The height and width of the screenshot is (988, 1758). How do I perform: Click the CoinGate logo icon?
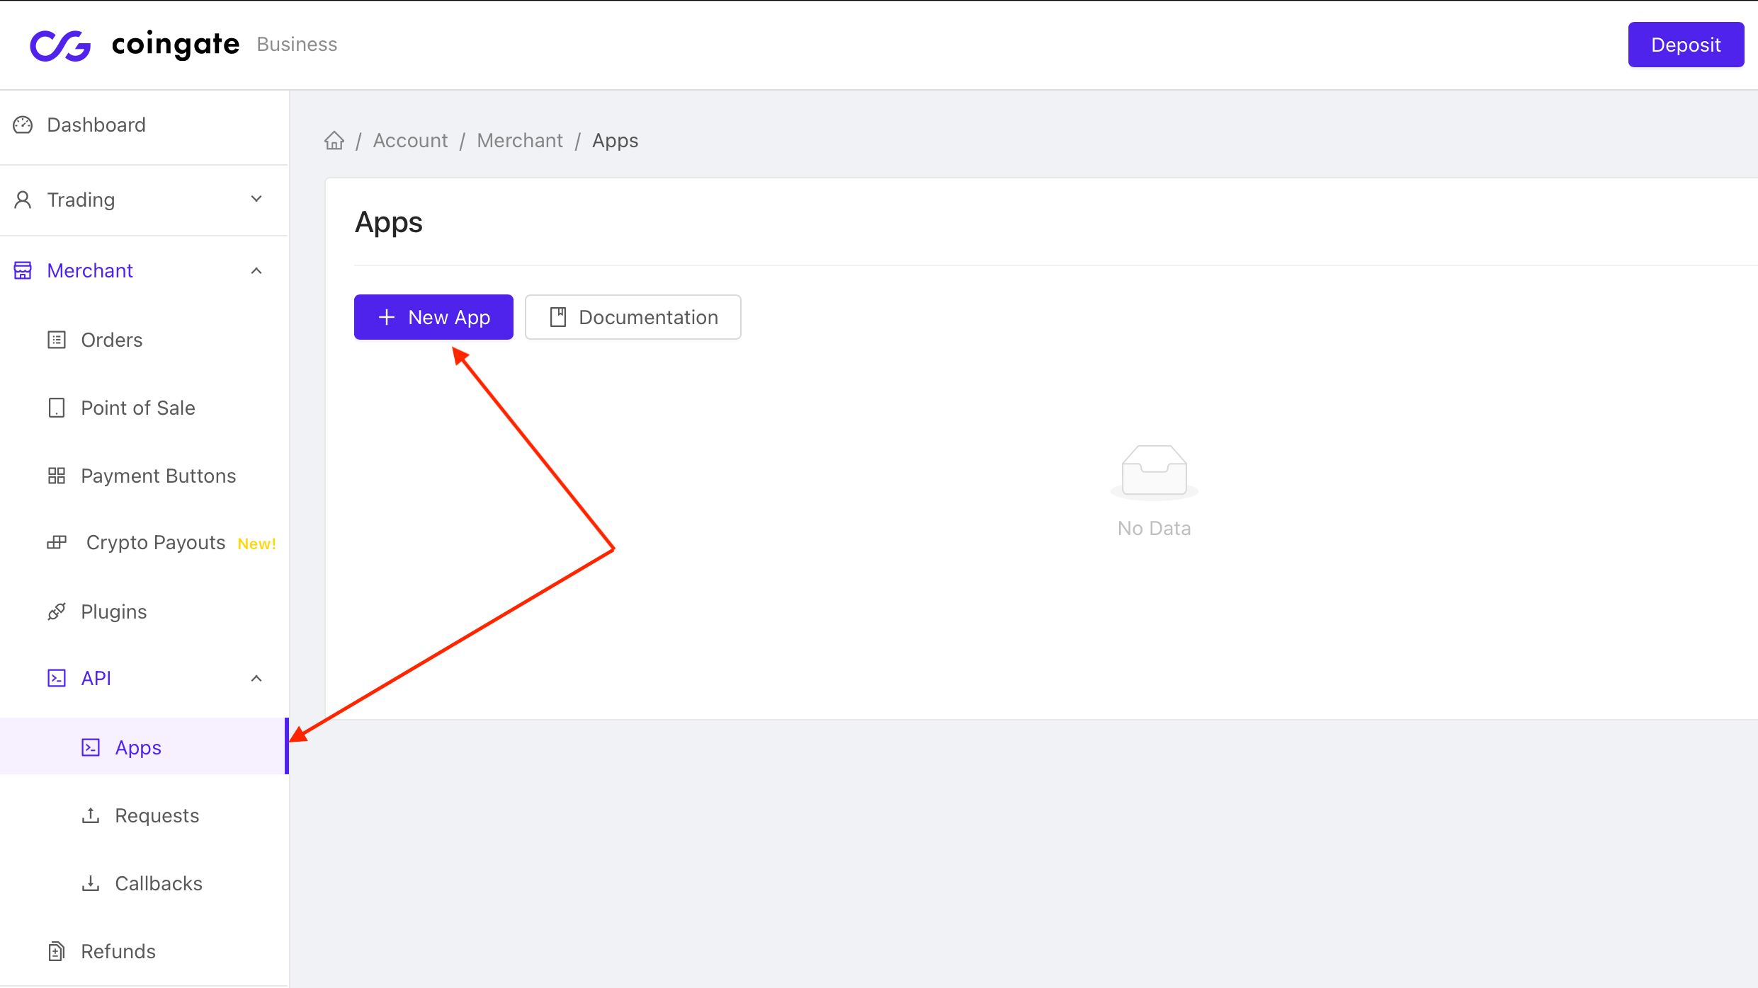coord(60,45)
